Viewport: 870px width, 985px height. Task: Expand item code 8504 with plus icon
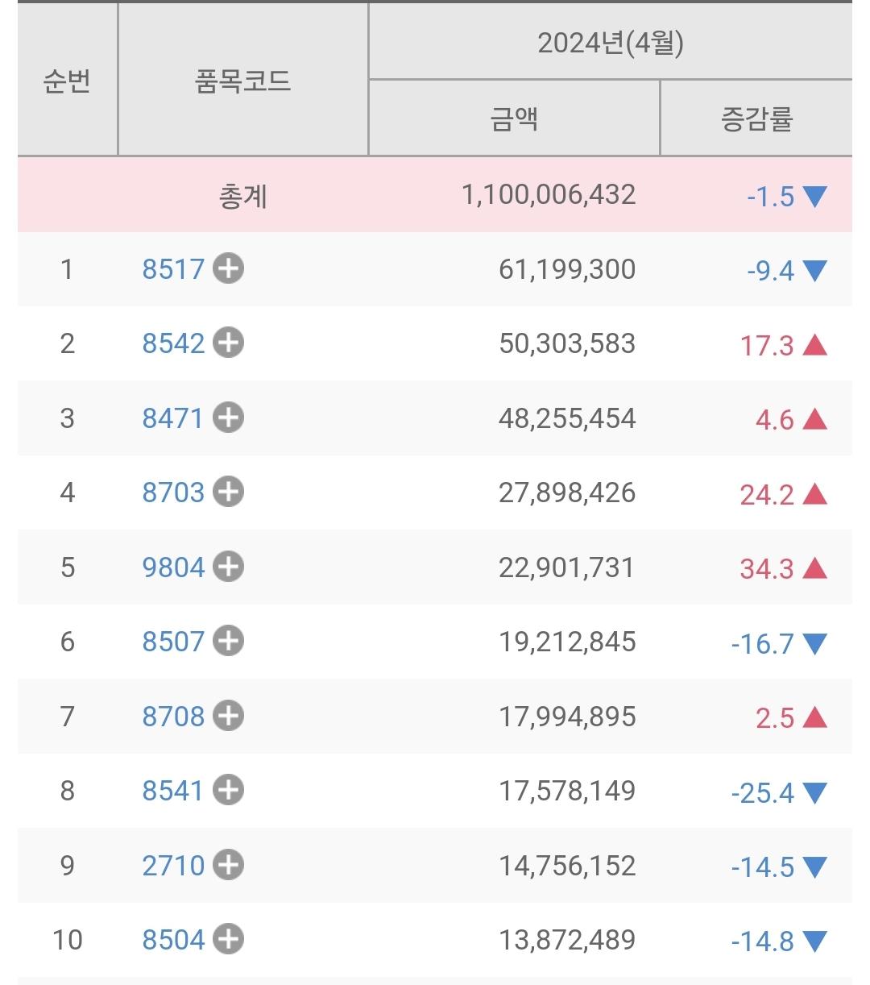228,939
